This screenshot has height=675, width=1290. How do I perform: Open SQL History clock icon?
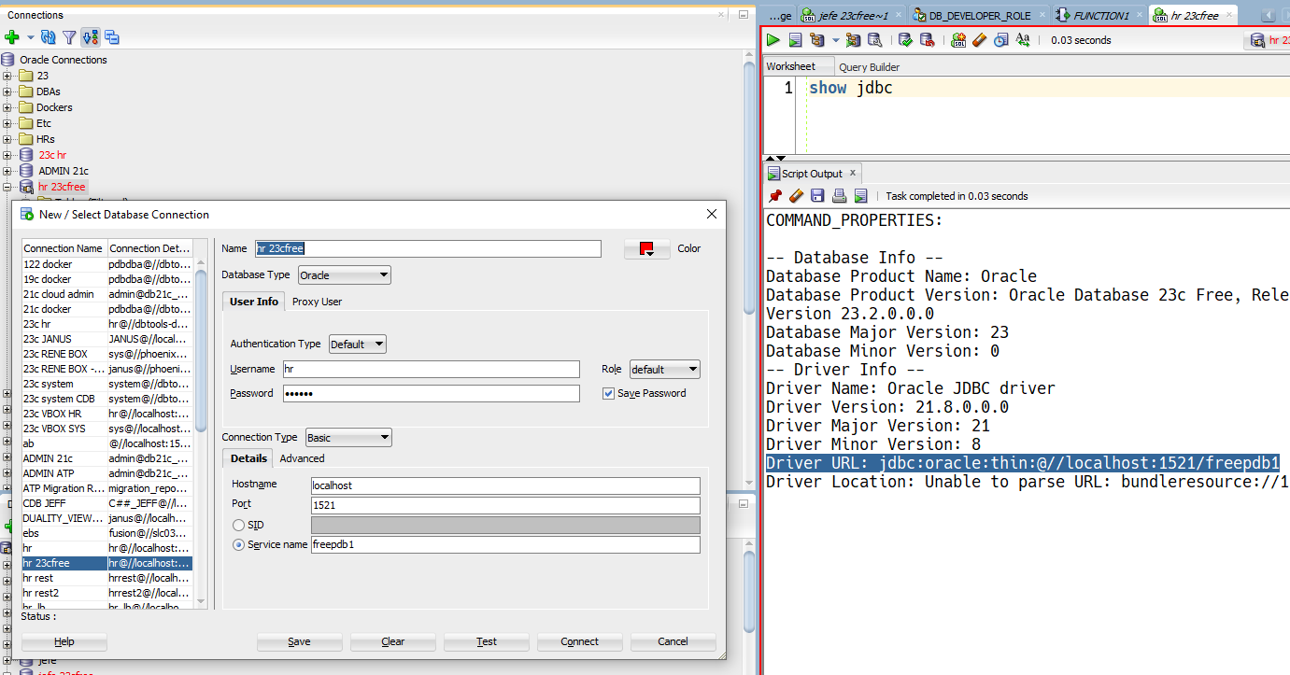[x=1000, y=40]
